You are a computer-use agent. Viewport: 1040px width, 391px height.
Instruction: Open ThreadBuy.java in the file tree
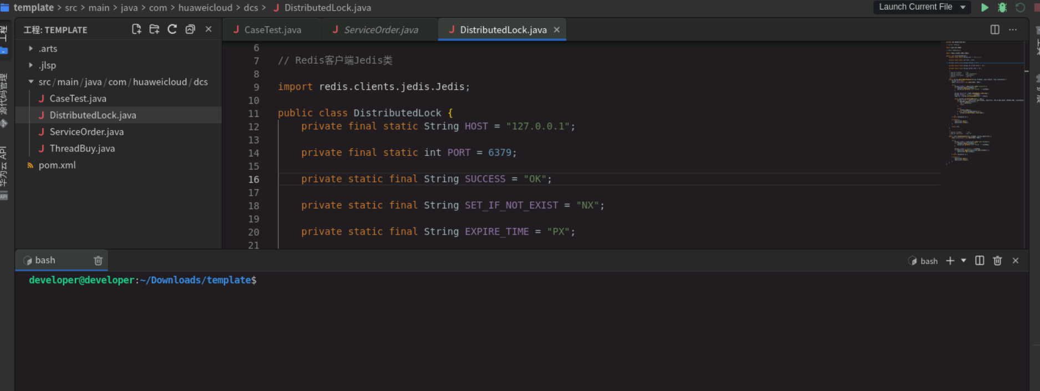(x=82, y=148)
